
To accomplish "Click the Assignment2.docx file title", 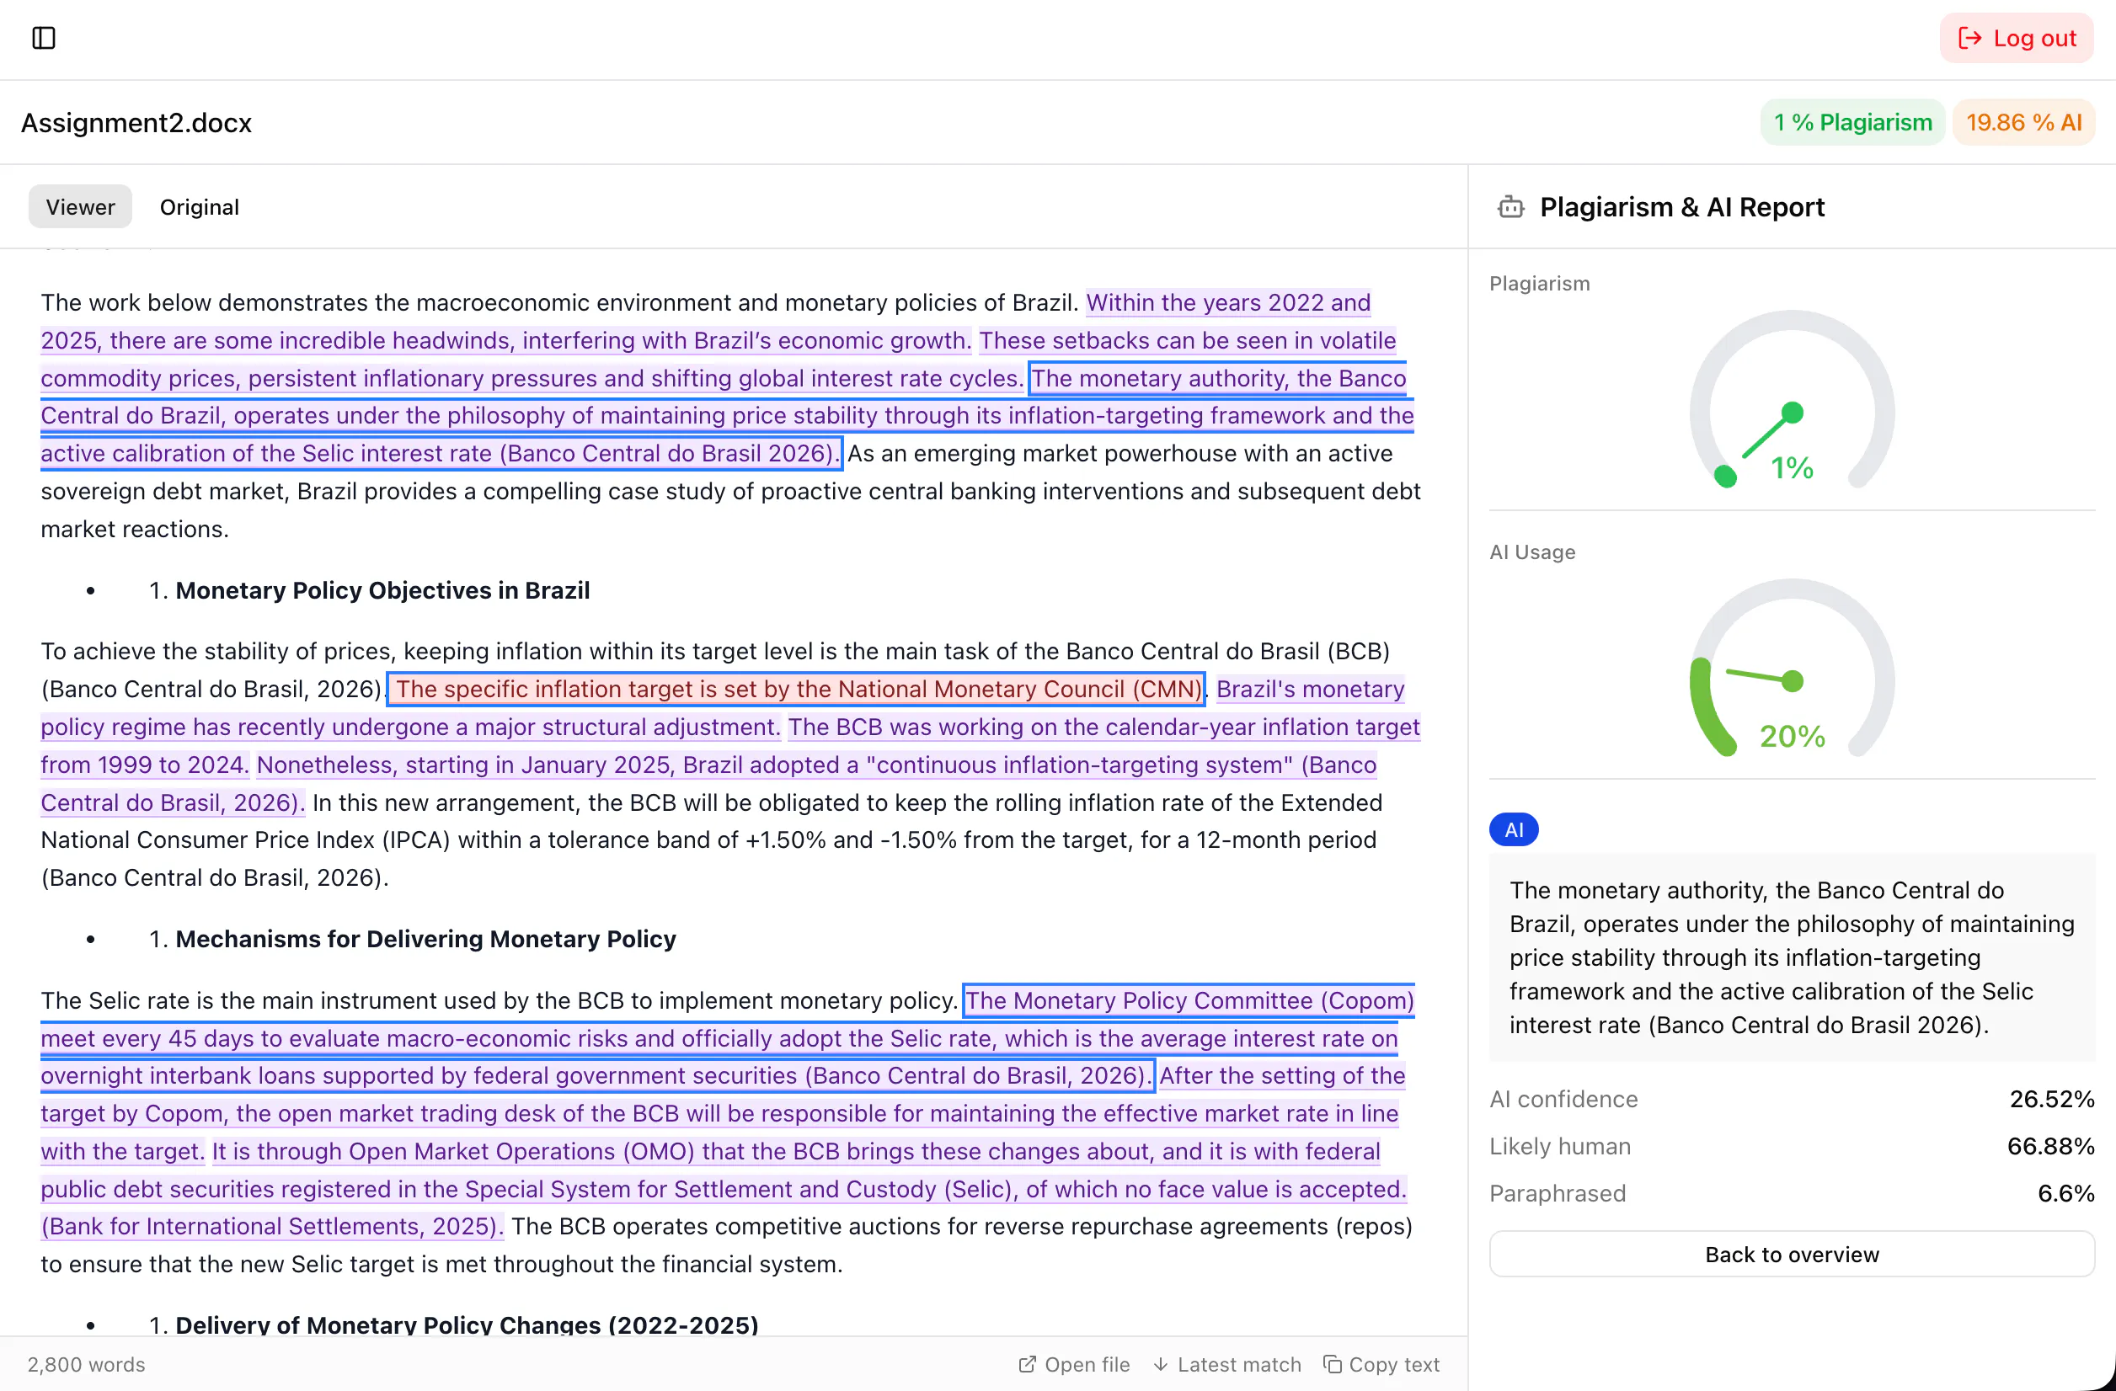I will pos(136,123).
